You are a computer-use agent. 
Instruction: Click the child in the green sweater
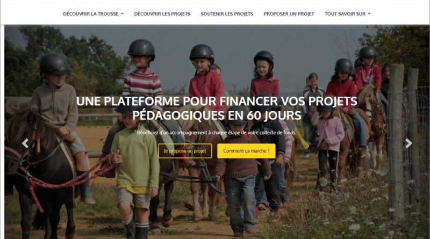pos(135,170)
